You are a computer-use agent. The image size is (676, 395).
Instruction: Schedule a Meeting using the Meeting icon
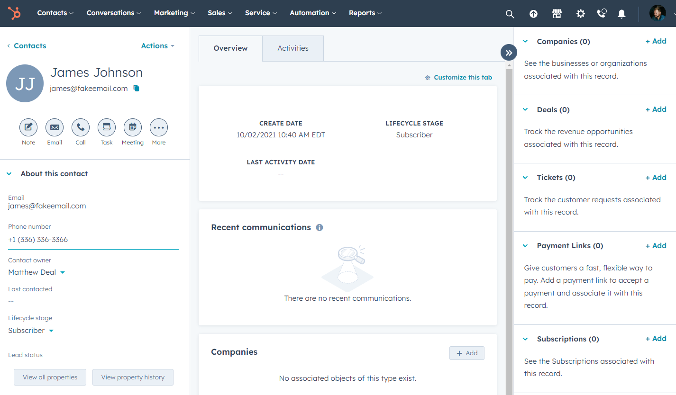click(x=132, y=127)
